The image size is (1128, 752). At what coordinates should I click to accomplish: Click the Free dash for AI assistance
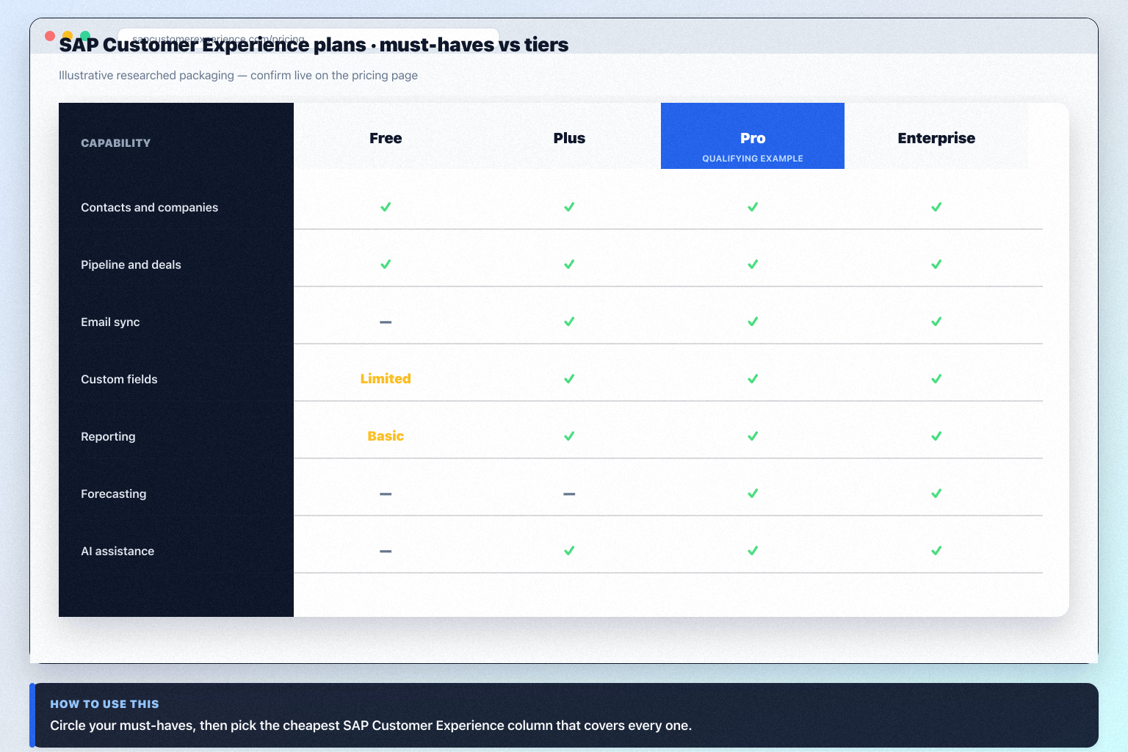tap(386, 552)
